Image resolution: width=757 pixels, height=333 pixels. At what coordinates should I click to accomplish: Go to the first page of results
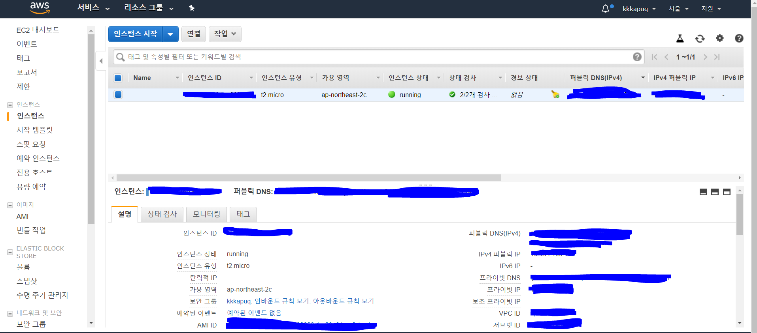(x=654, y=57)
